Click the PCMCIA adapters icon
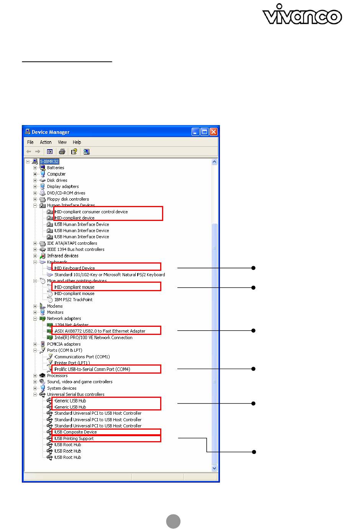364x529 pixels. (x=43, y=344)
